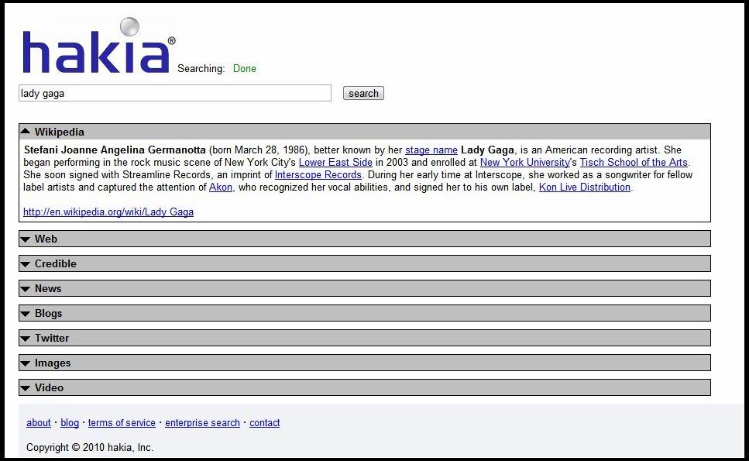The height and width of the screenshot is (461, 749).
Task: Follow the Akon link
Action: tap(221, 187)
